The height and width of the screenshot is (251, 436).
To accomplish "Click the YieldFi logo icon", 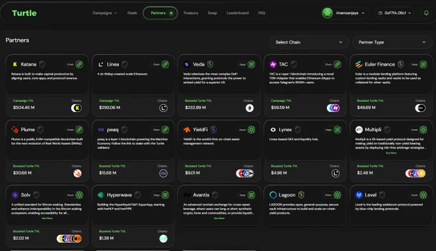I will 187,130.
